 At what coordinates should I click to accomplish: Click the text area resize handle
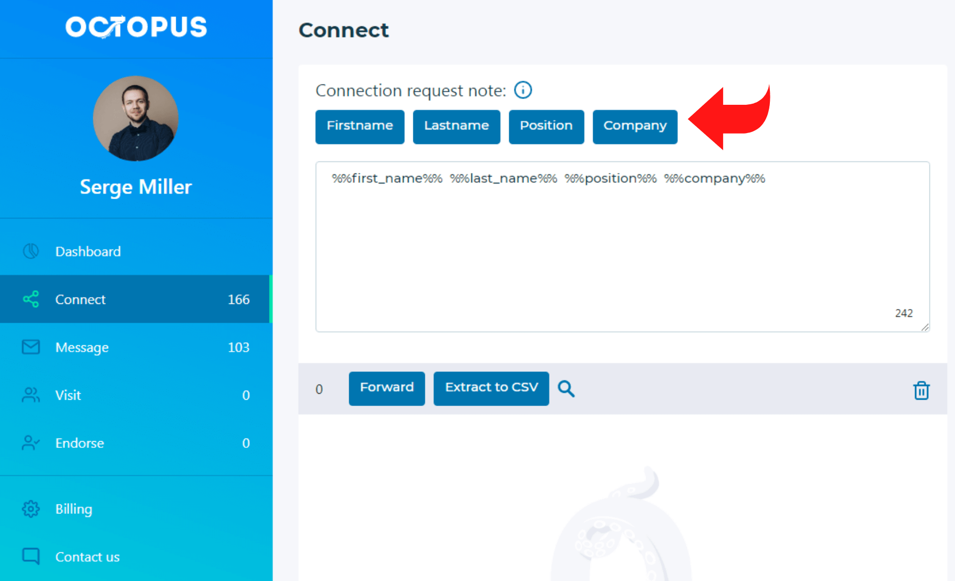point(925,327)
